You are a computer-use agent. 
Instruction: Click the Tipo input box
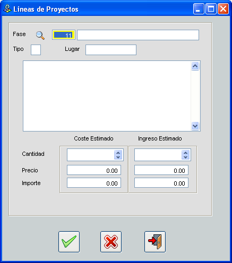pyautogui.click(x=36, y=50)
